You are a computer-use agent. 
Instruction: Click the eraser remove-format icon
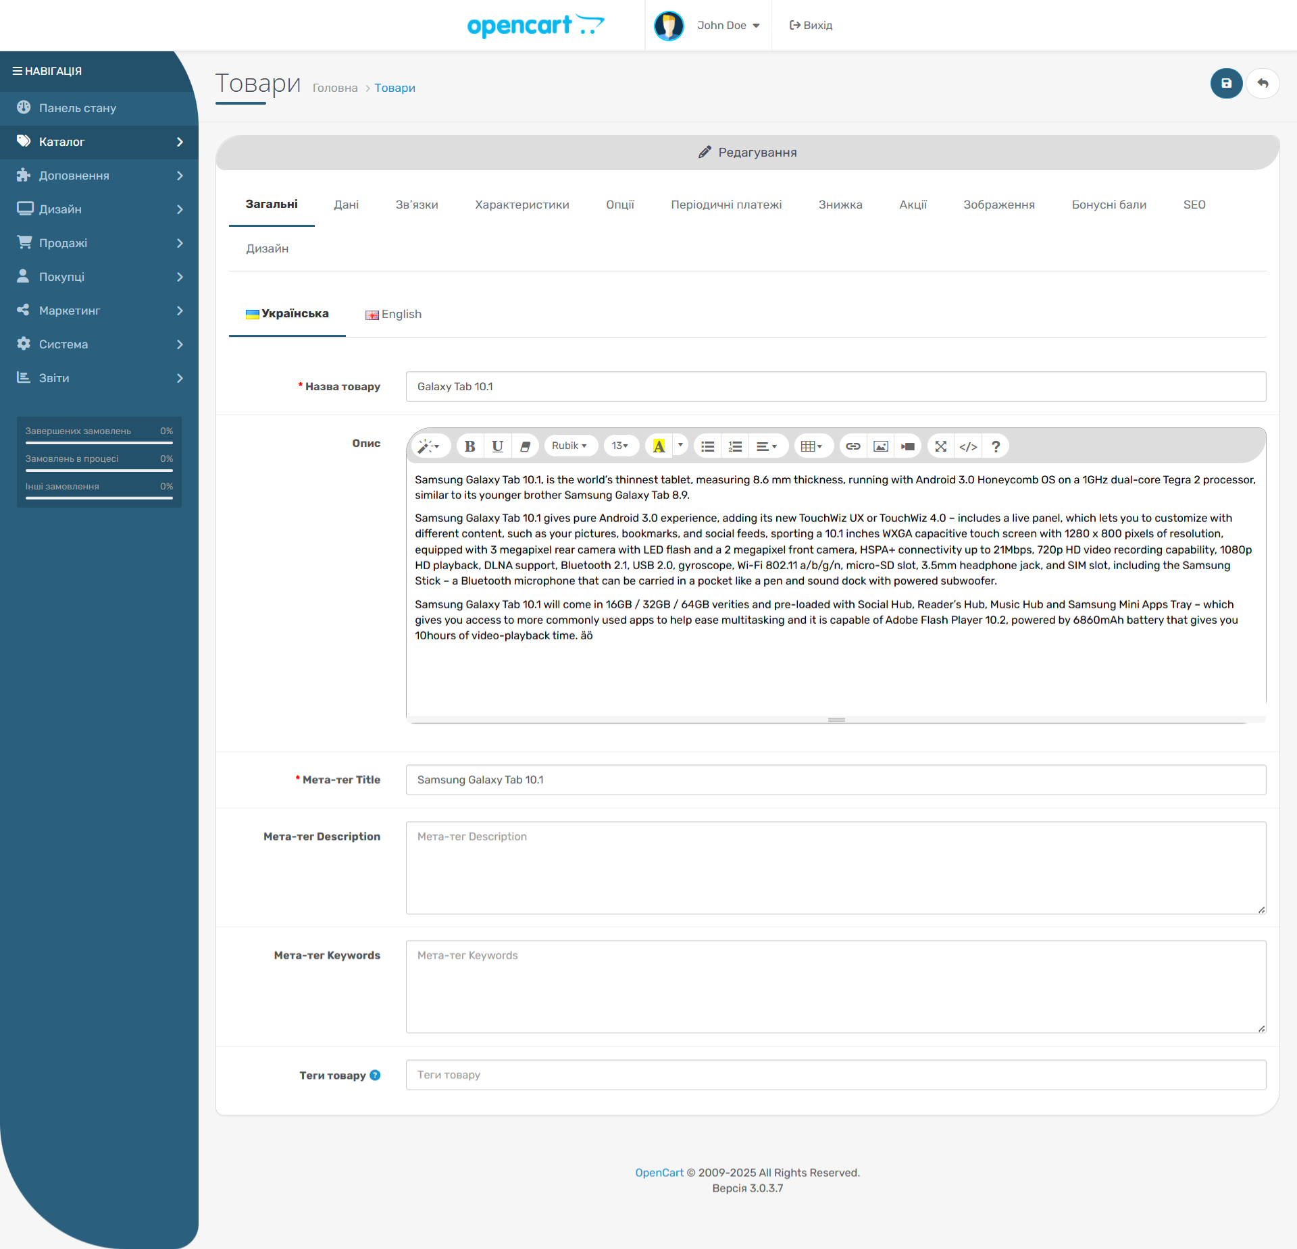click(x=525, y=446)
